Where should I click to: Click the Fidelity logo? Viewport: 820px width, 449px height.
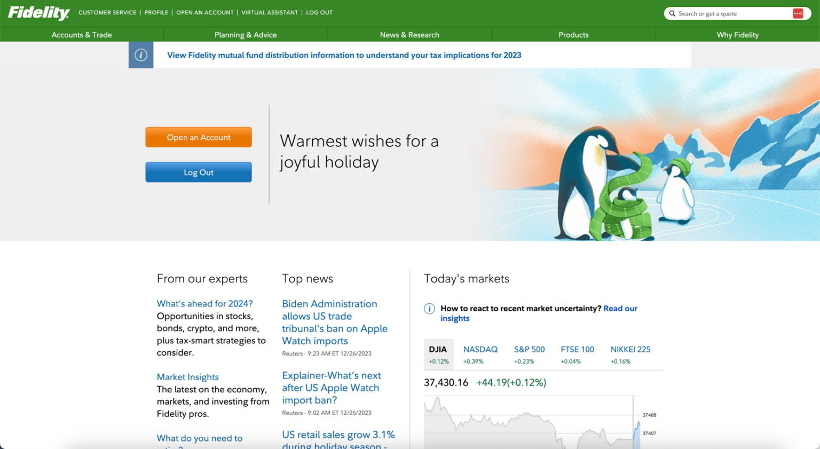[x=38, y=13]
